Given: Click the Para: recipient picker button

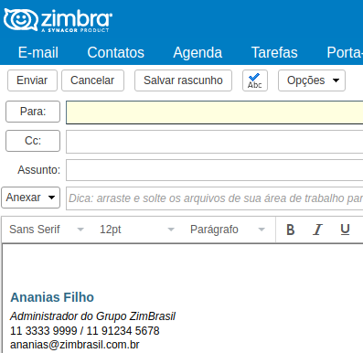Looking at the screenshot, I should tap(33, 112).
